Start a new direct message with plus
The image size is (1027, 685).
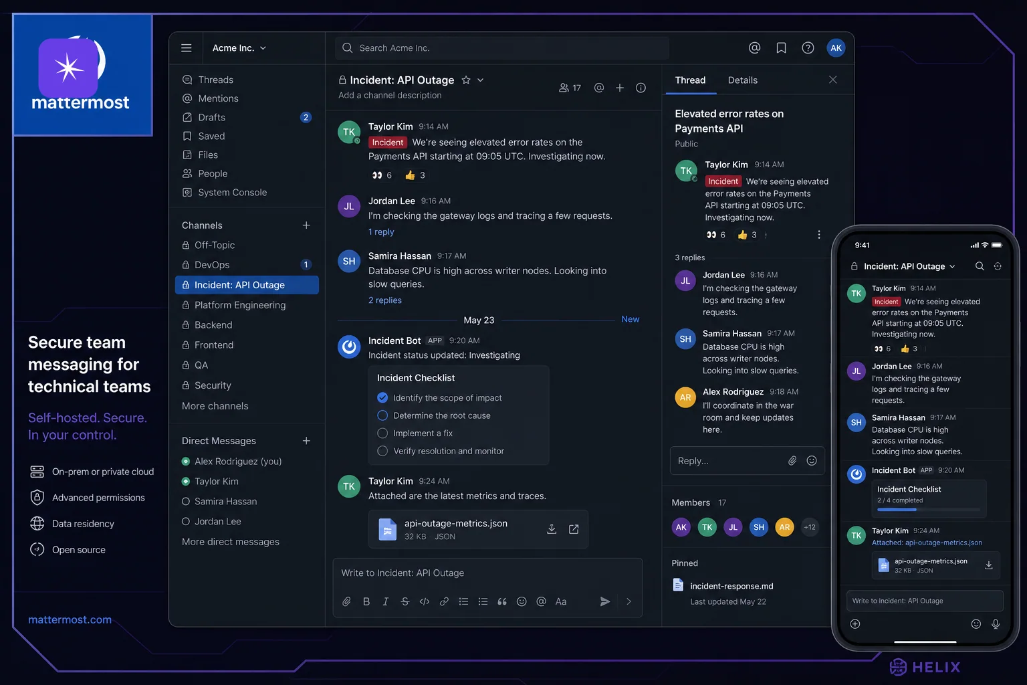click(306, 441)
